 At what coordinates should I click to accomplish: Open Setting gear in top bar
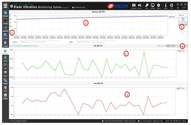pyautogui.click(x=158, y=6)
